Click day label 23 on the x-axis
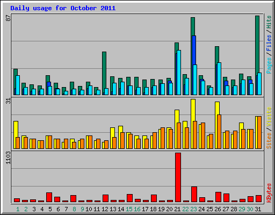 pos(193,209)
